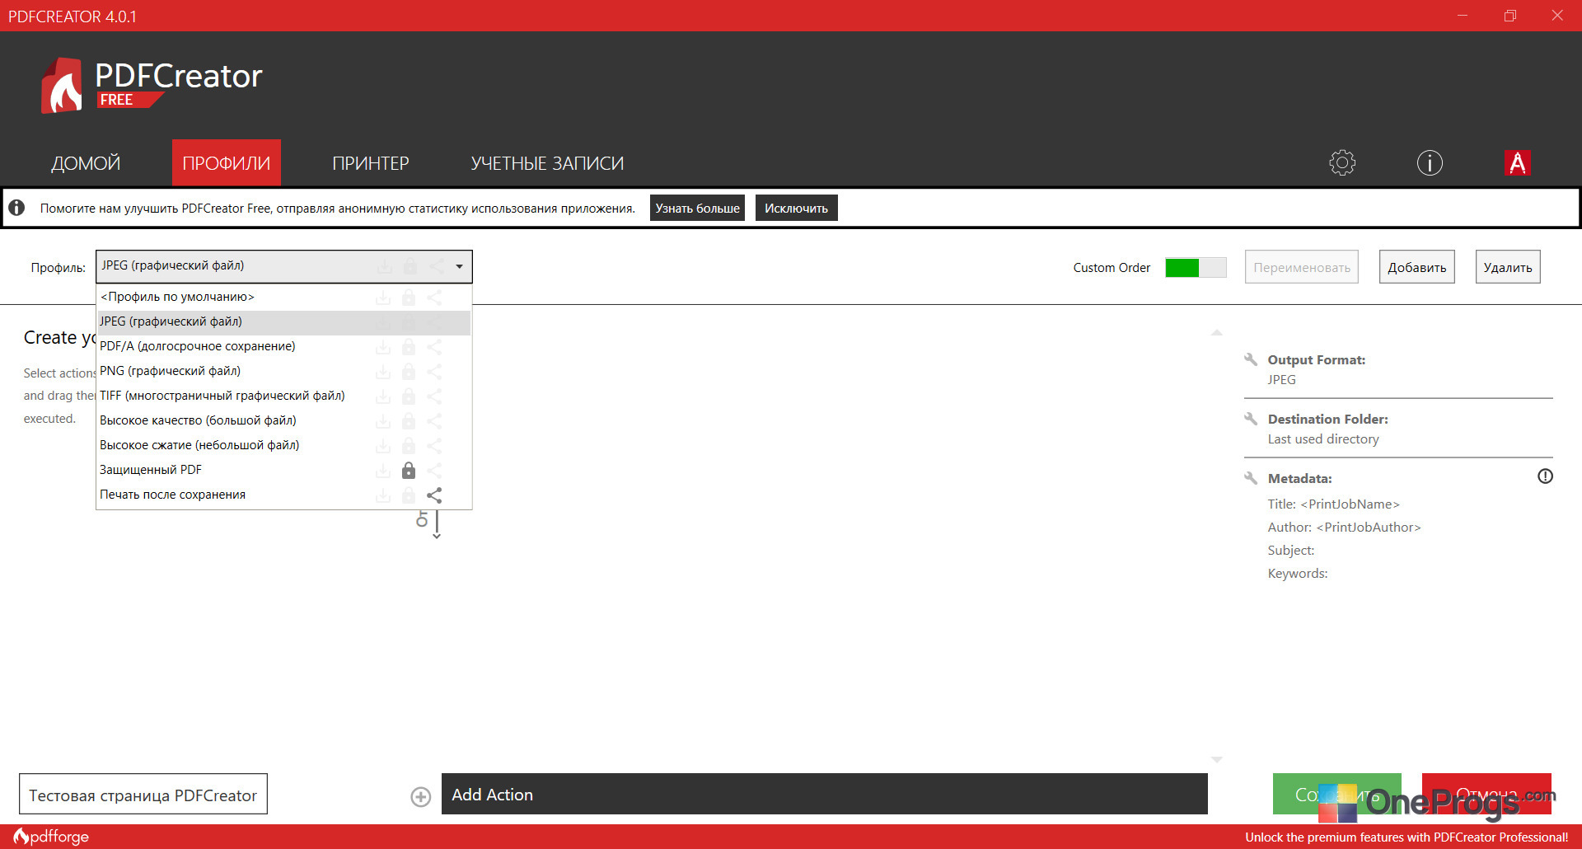Click the info icon in the statistics banner
1582x849 pixels.
(16, 208)
